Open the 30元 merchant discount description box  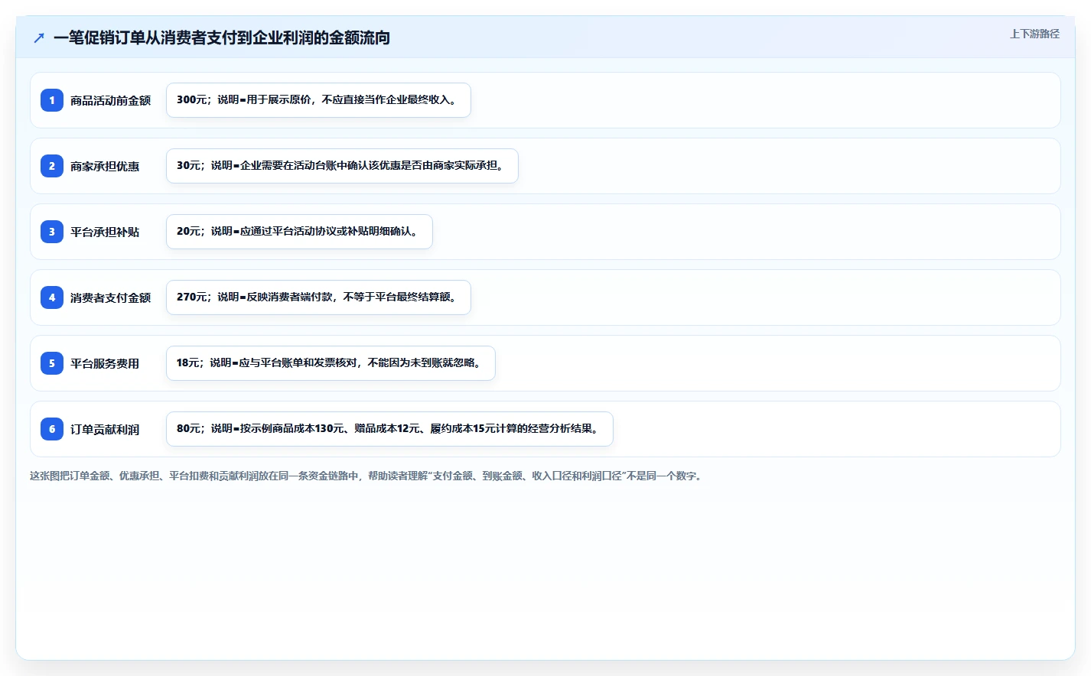(x=342, y=166)
